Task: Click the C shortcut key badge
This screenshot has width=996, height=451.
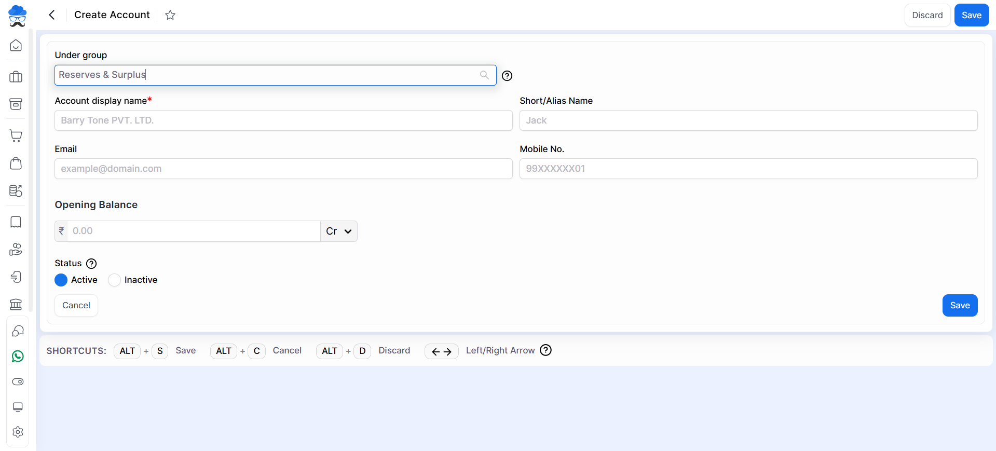Action: 256,351
